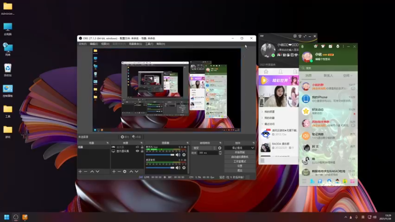The height and width of the screenshot is (222, 395).
Task: Click the OBS app icon in taskbar
Action: pyautogui.click(x=16, y=217)
